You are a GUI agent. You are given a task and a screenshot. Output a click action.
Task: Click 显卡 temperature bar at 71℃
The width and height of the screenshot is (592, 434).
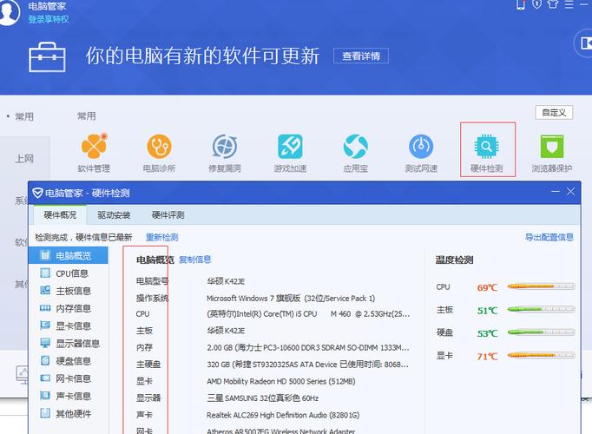541,355
